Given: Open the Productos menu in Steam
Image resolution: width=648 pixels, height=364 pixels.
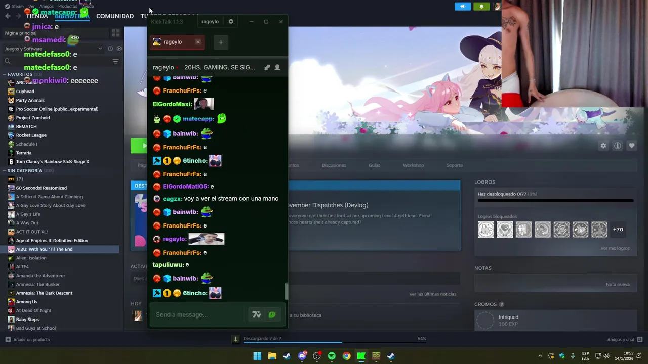Looking at the screenshot, I should tap(67, 7).
